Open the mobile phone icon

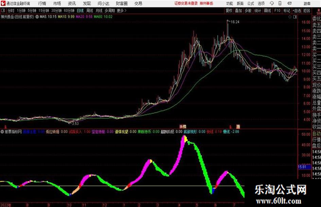coord(280,3)
